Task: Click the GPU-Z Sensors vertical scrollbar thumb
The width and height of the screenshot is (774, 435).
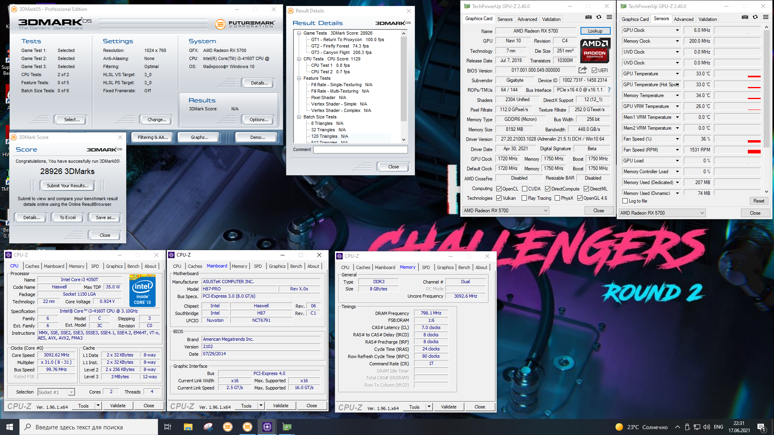Action: click(766, 89)
